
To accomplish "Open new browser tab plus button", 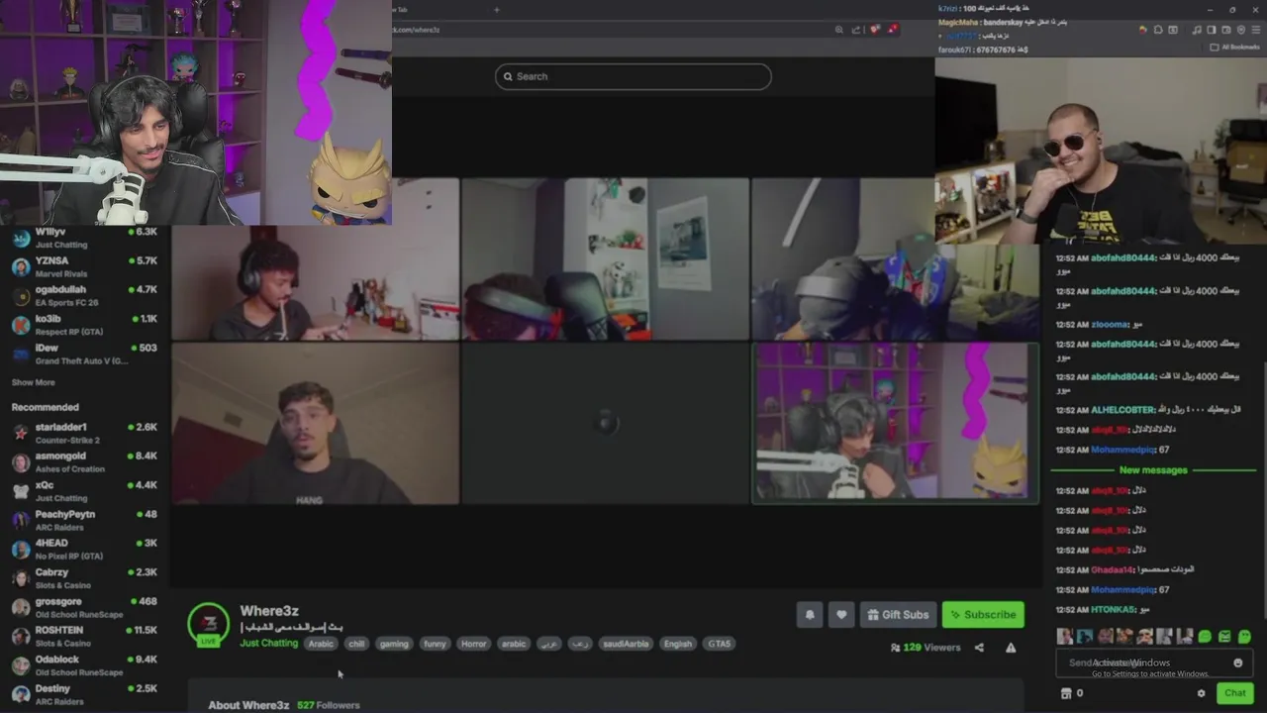I will pos(497,10).
